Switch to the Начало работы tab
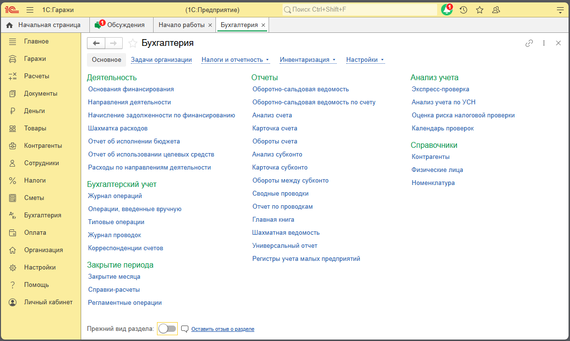 pos(182,25)
